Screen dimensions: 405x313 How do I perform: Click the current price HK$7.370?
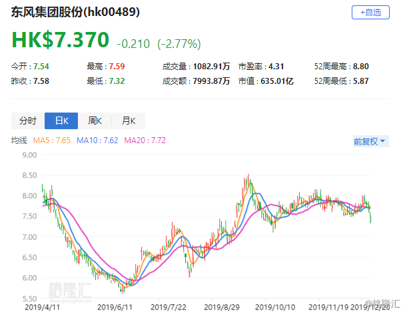point(61,40)
